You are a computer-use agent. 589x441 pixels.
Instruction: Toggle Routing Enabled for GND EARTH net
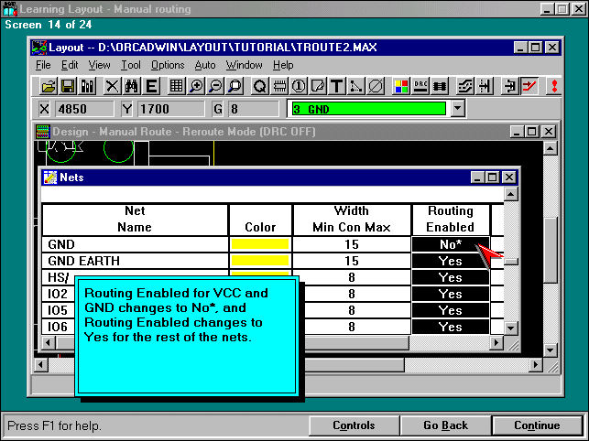[450, 261]
